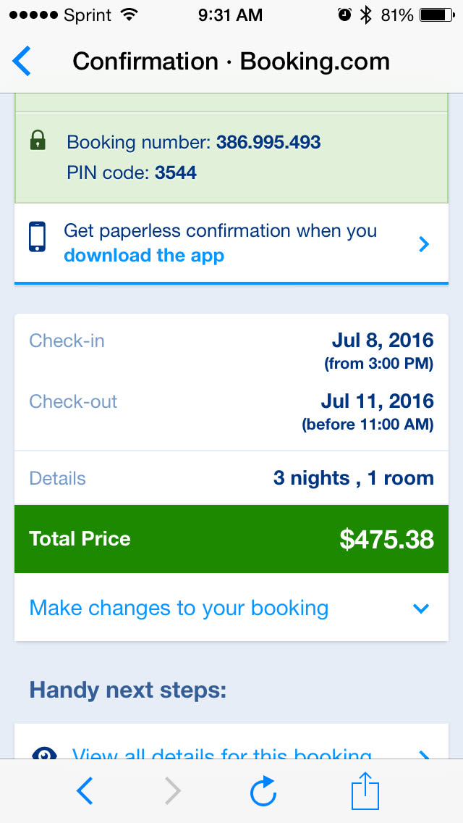Image resolution: width=463 pixels, height=823 pixels.
Task: Click the download the app link
Action: pos(144,256)
